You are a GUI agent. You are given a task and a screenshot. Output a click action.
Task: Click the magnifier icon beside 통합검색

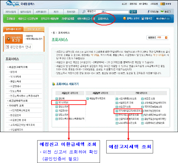(84, 12)
